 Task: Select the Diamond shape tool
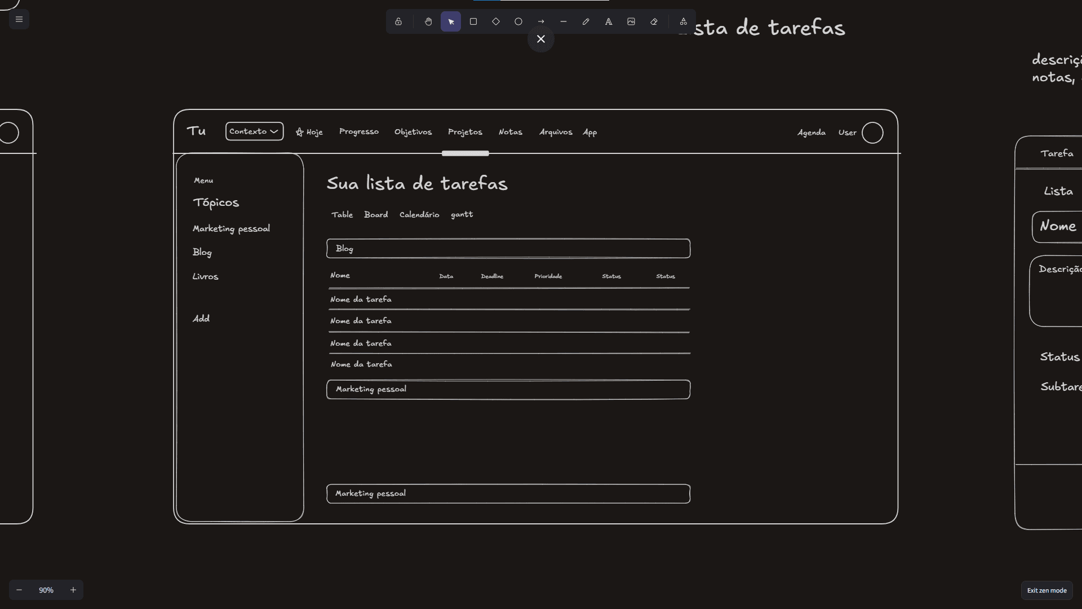[x=496, y=21]
